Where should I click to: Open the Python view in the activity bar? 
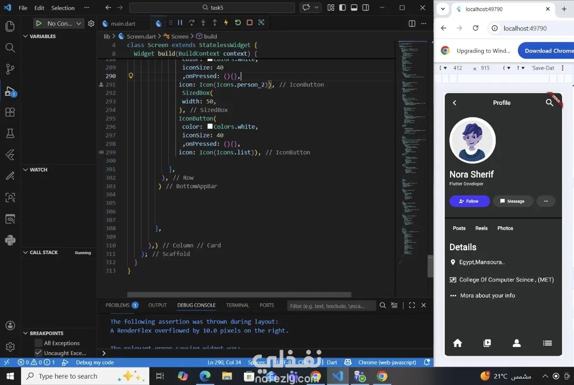click(10, 240)
